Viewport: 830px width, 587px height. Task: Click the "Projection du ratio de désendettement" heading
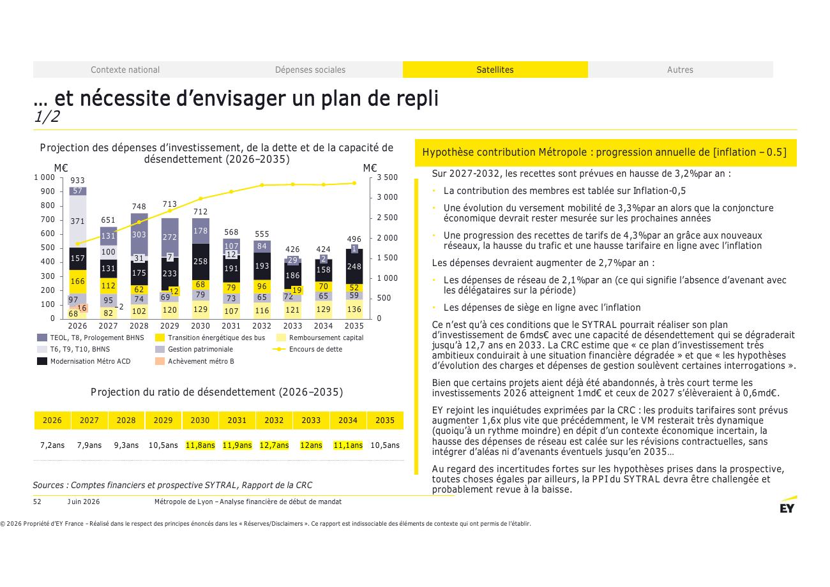(x=216, y=392)
